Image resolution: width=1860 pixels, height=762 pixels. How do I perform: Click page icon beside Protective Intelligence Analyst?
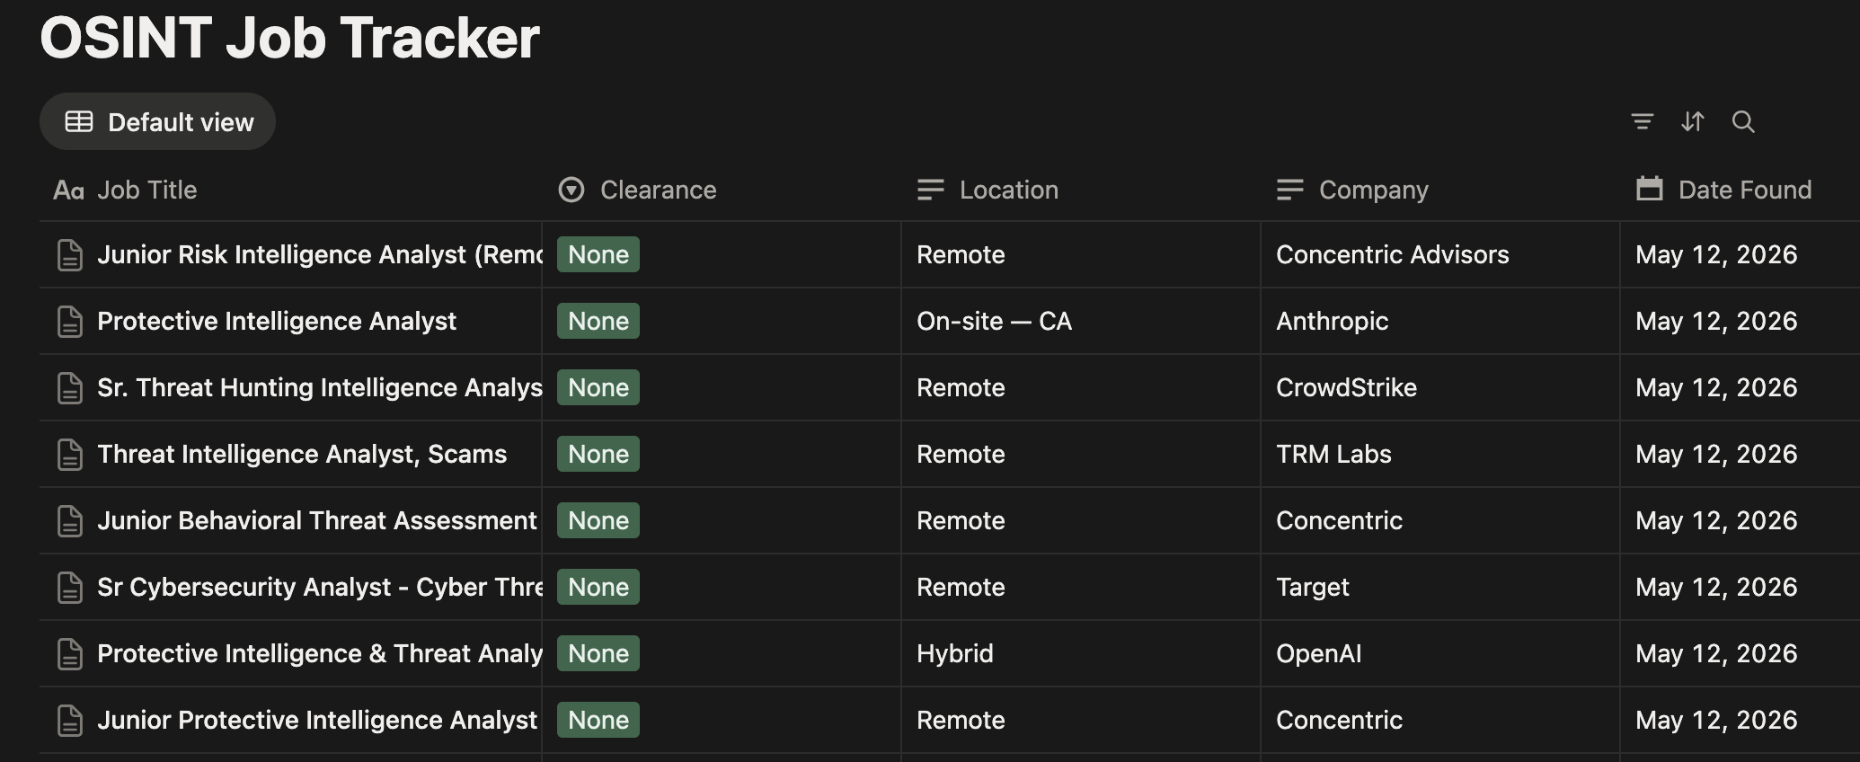click(x=70, y=322)
